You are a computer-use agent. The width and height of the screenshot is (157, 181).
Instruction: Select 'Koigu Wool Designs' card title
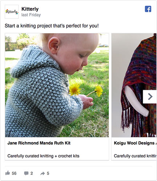click(134, 143)
